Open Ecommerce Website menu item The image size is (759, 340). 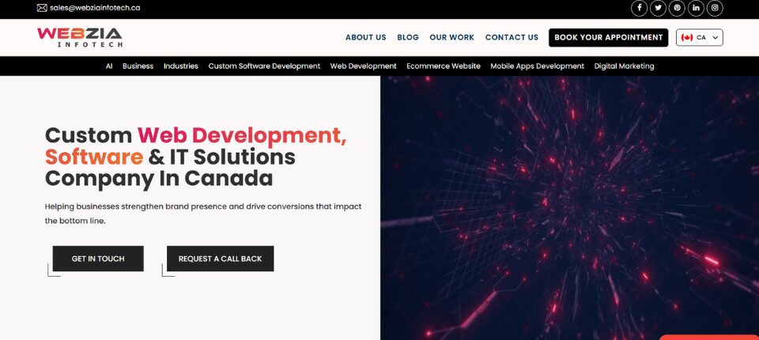[444, 66]
